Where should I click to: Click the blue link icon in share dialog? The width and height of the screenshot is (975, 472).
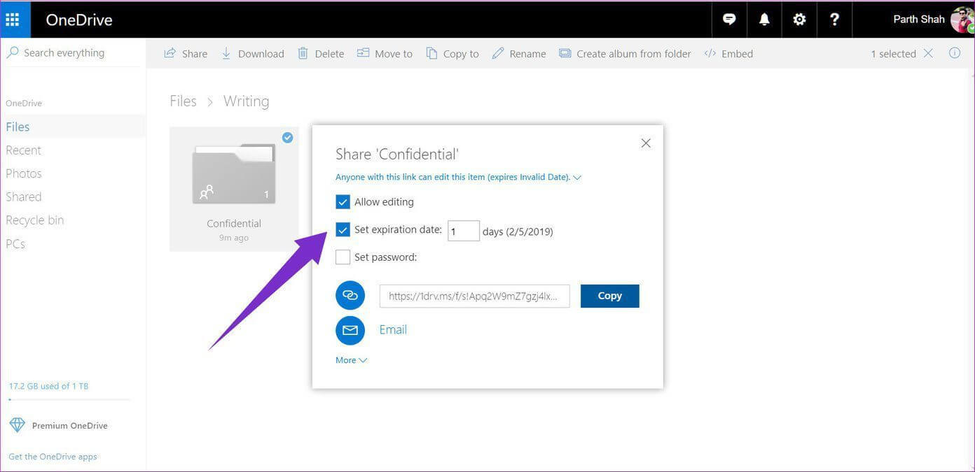pos(350,296)
